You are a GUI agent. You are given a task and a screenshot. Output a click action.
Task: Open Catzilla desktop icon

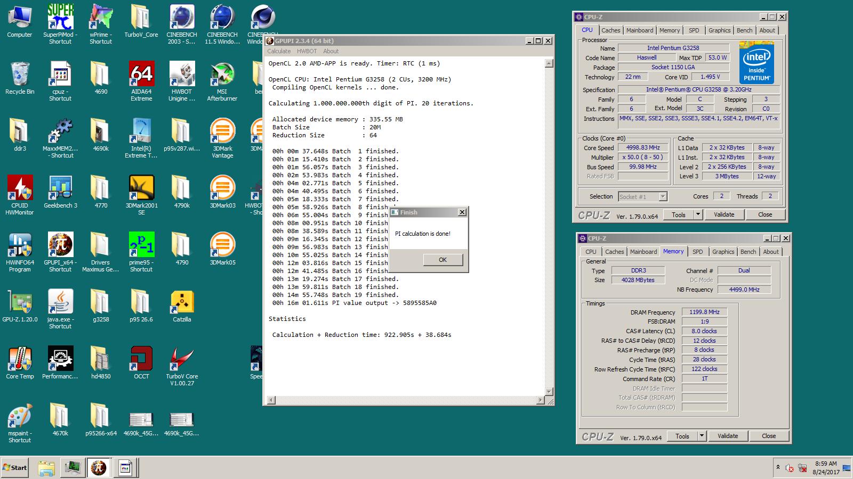(182, 306)
